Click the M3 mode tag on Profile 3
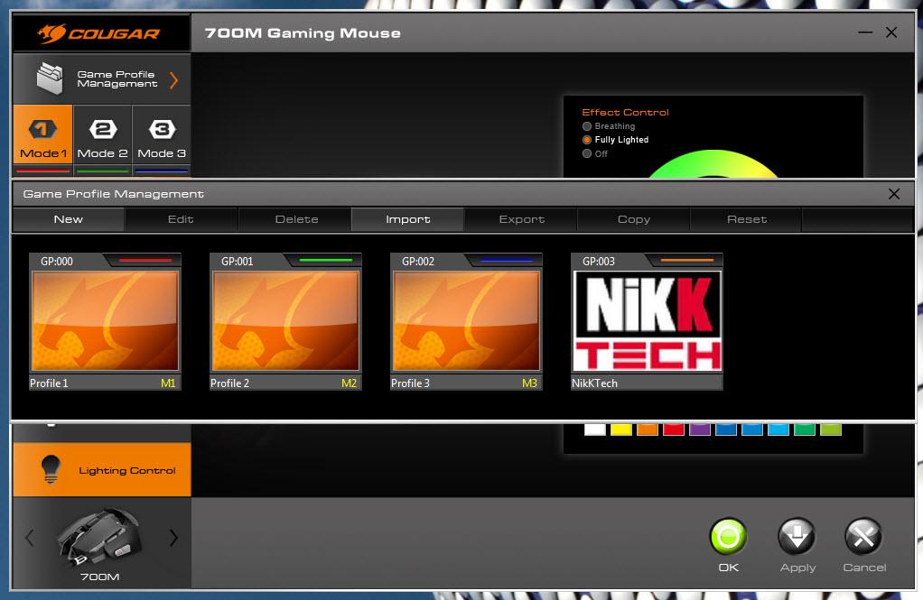This screenshot has height=600, width=923. click(x=529, y=383)
